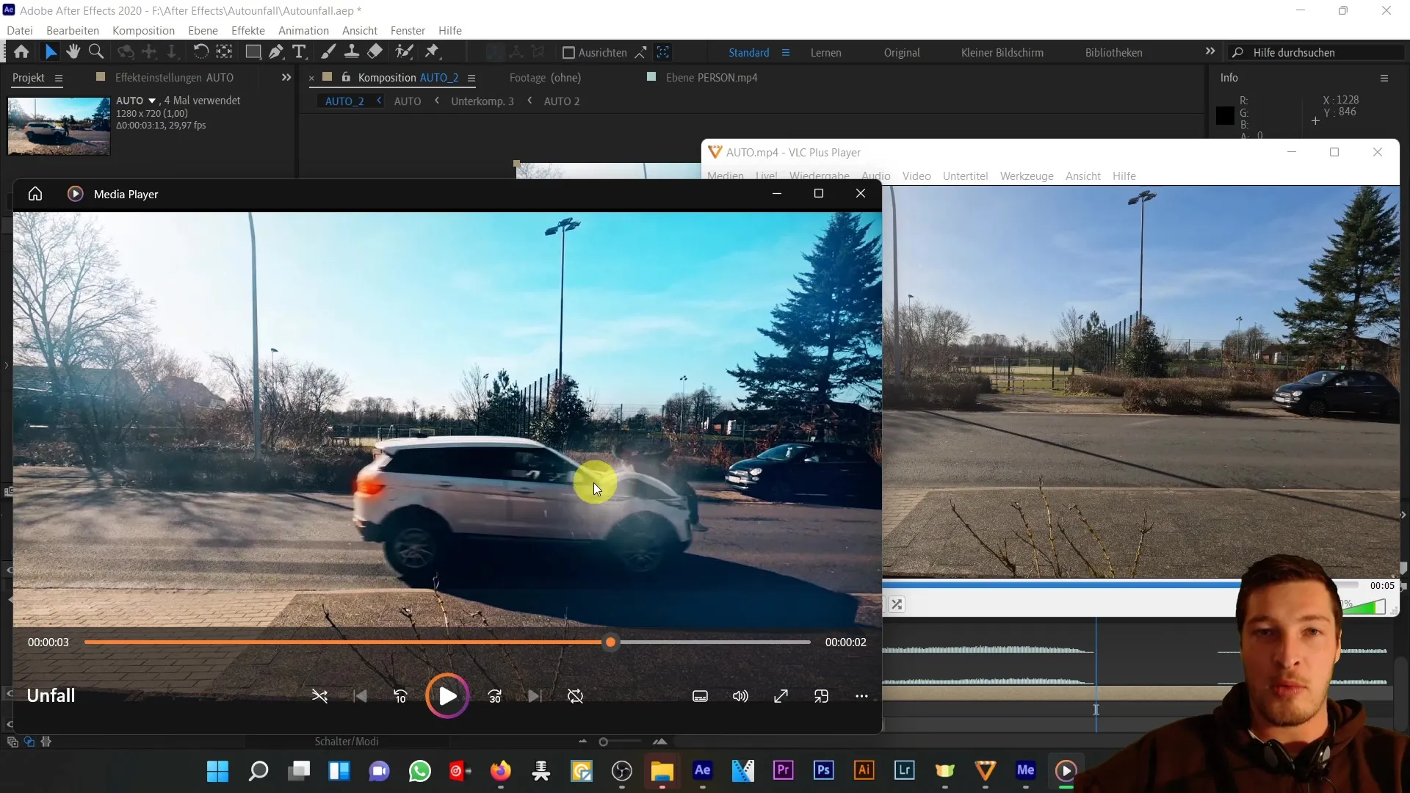Toggle the Ausrichten snapping checkbox
Screen dimensions: 1410x793
coord(568,52)
